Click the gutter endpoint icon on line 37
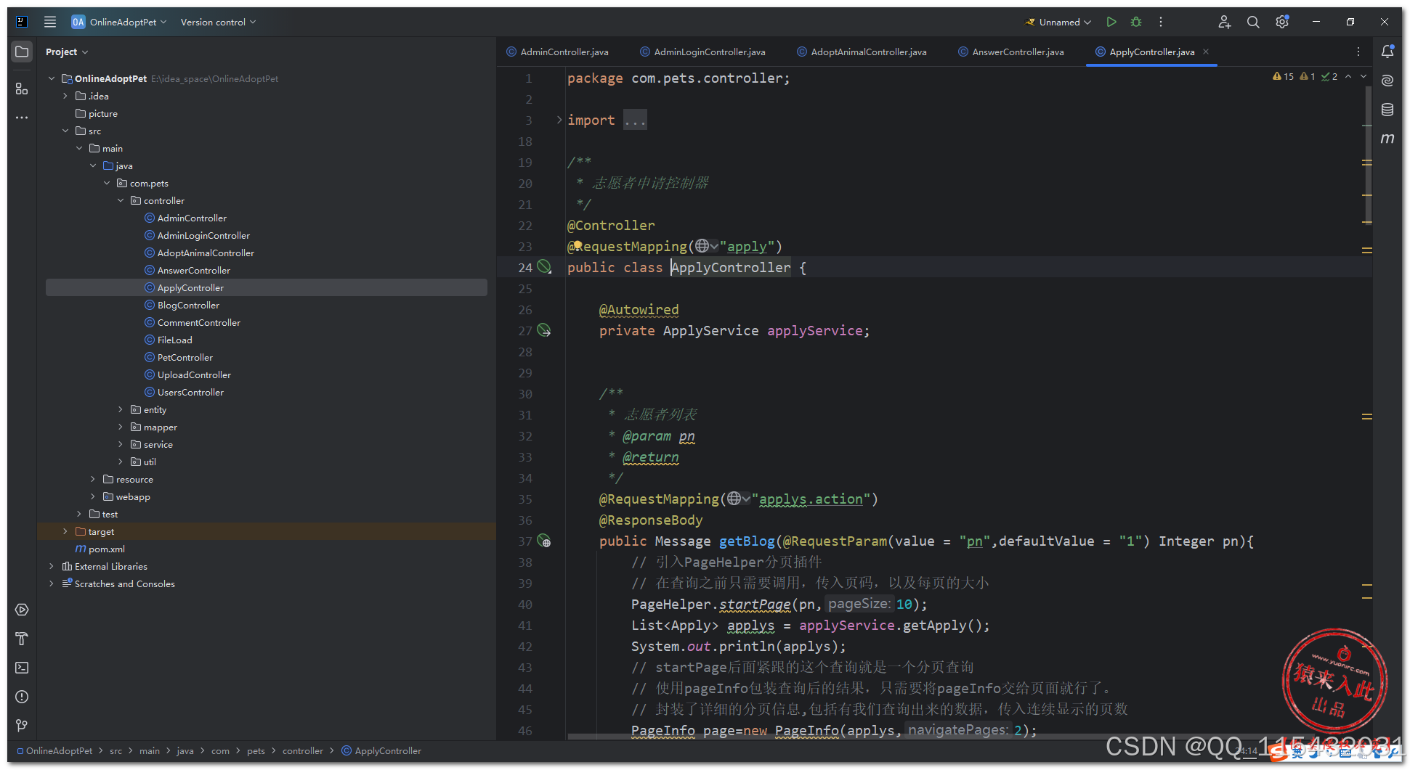Viewport: 1410px width, 770px height. click(x=544, y=541)
